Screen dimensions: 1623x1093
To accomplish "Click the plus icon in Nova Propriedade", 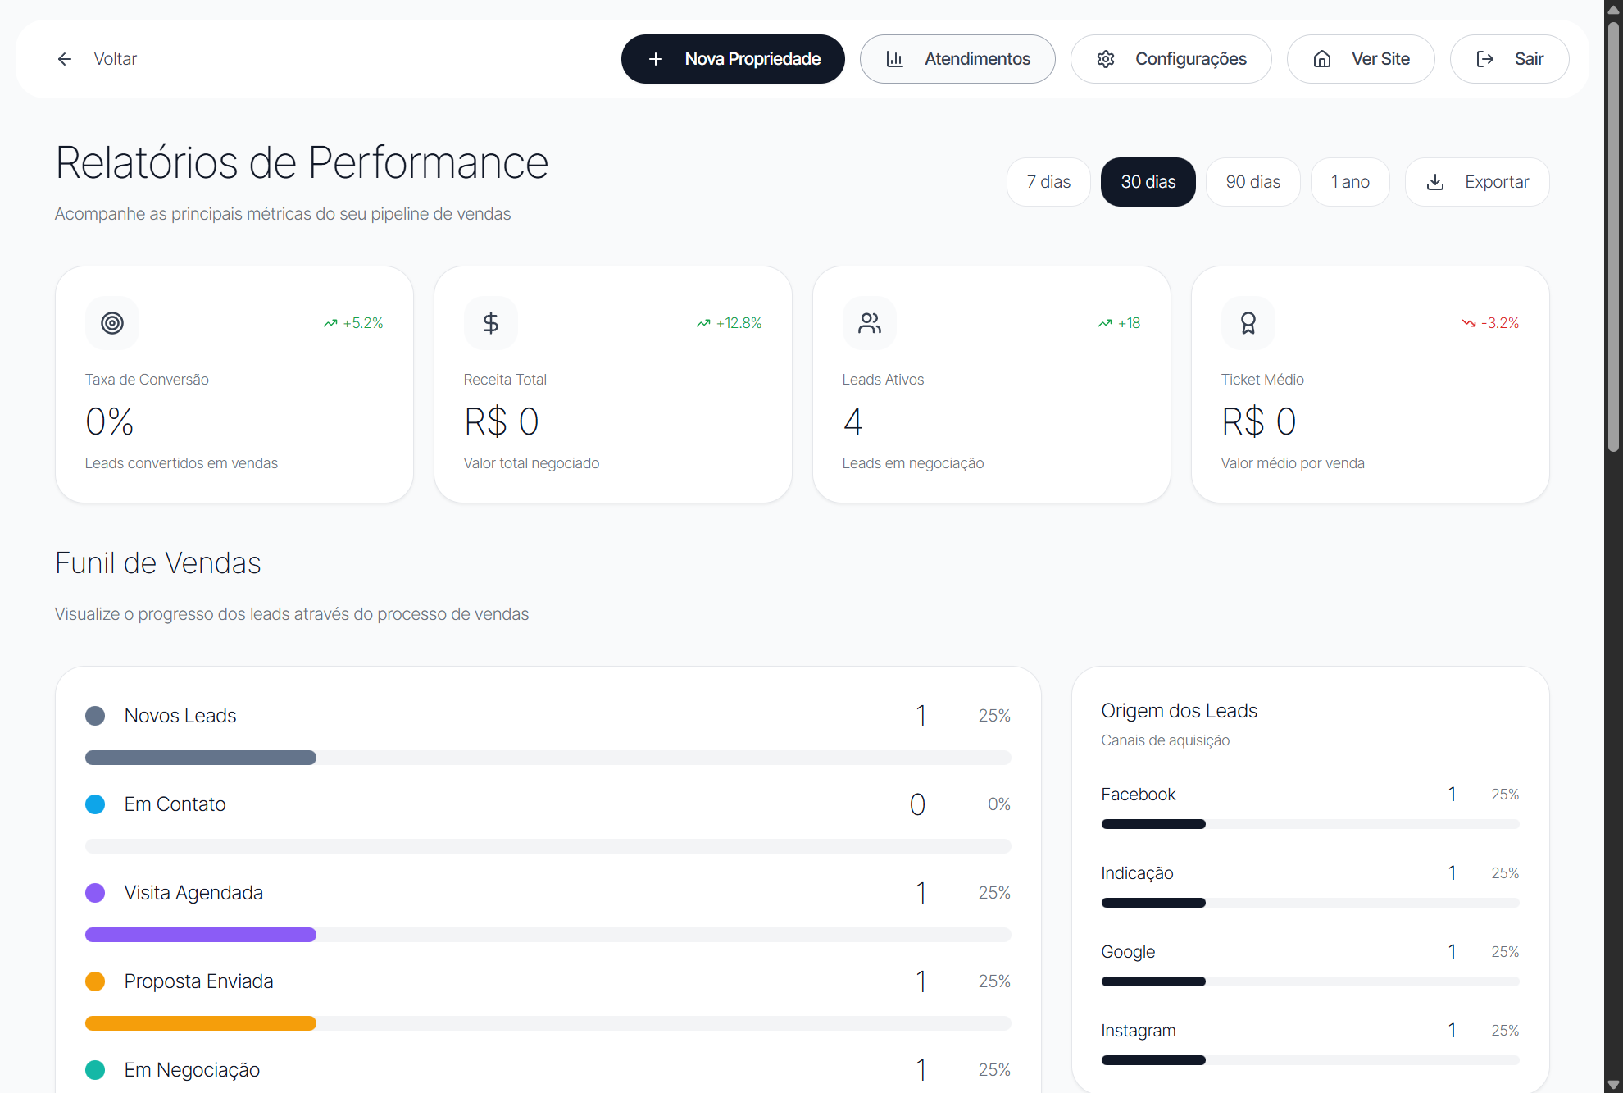I will pos(655,59).
